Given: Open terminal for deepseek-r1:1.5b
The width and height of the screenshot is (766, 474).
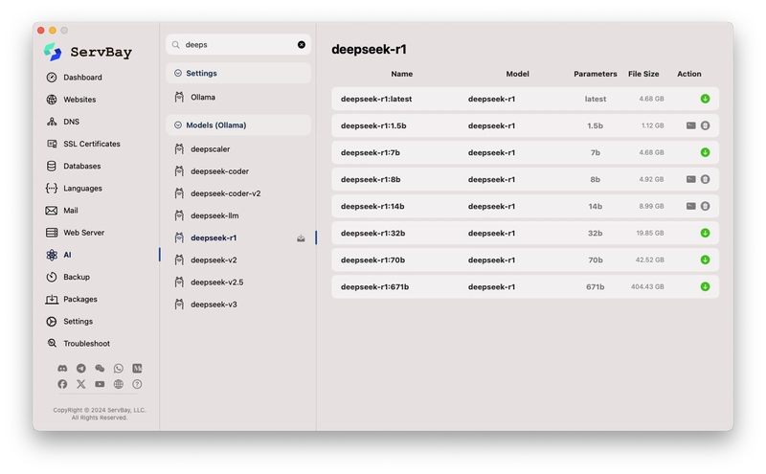Looking at the screenshot, I should [690, 125].
